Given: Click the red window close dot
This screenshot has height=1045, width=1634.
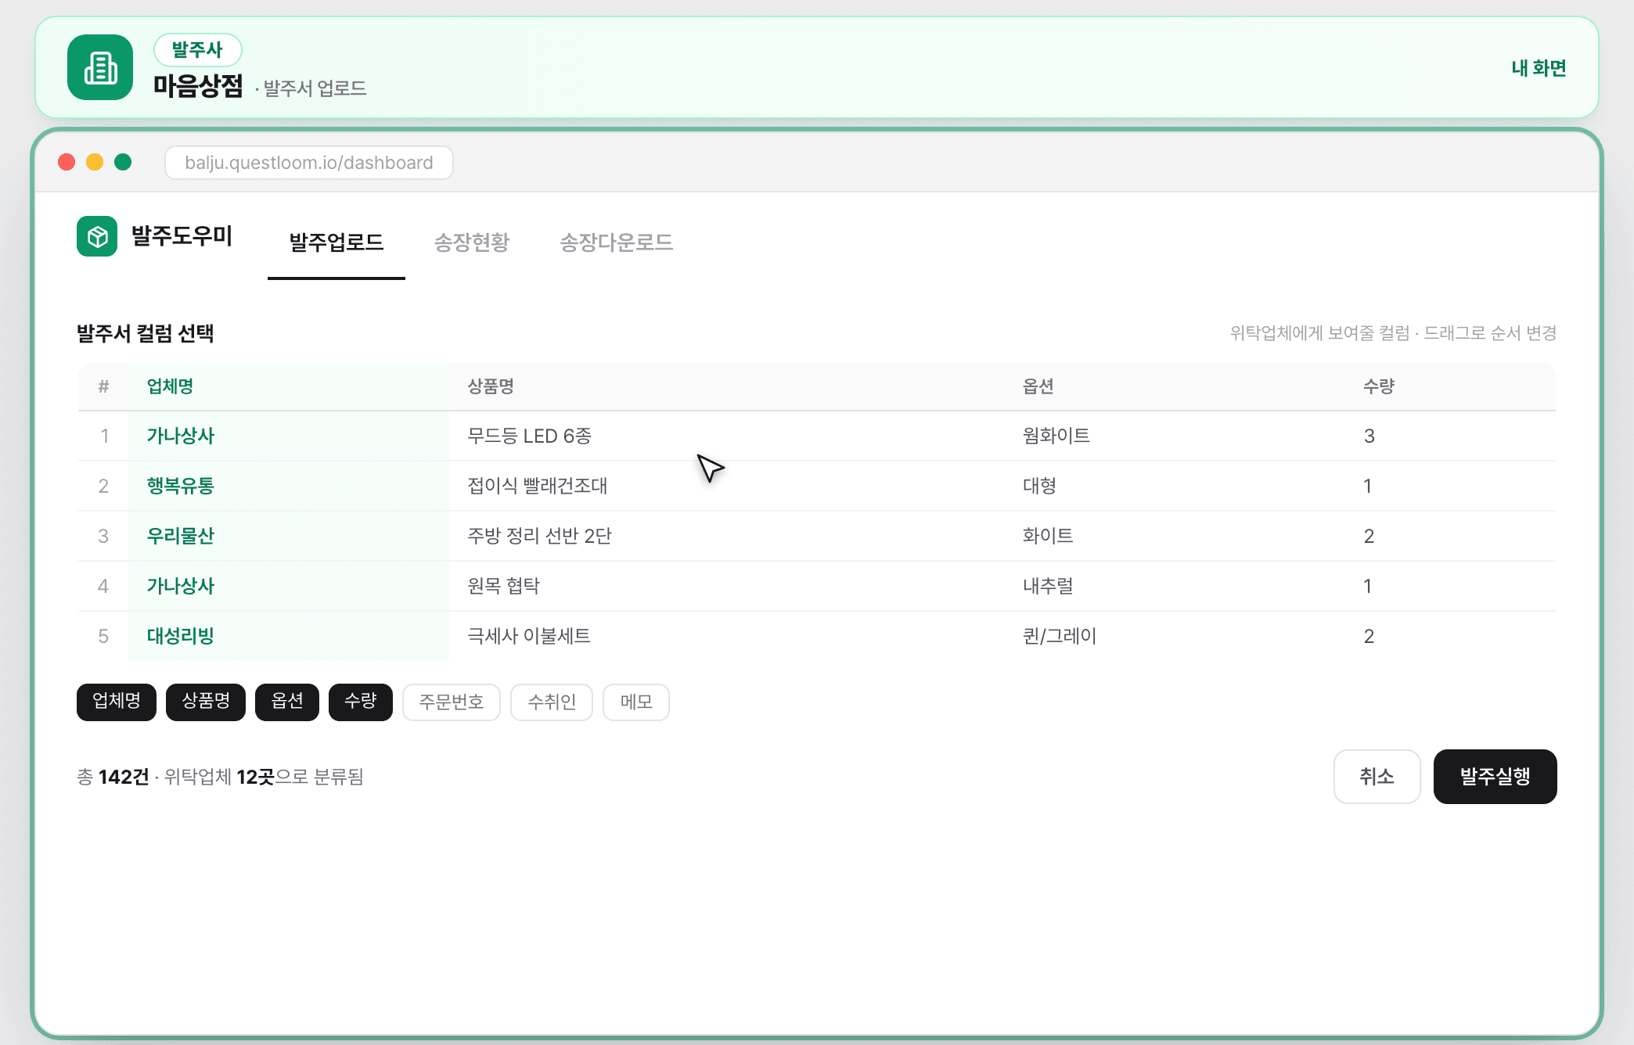Looking at the screenshot, I should pyautogui.click(x=67, y=162).
